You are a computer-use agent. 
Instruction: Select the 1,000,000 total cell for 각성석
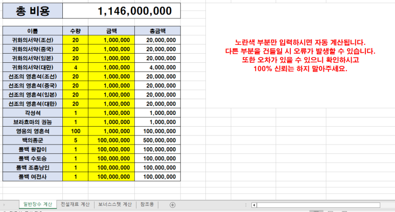(158, 113)
